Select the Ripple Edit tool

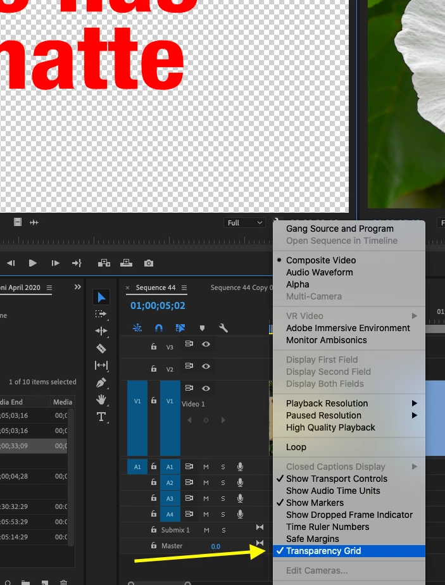pyautogui.click(x=101, y=331)
